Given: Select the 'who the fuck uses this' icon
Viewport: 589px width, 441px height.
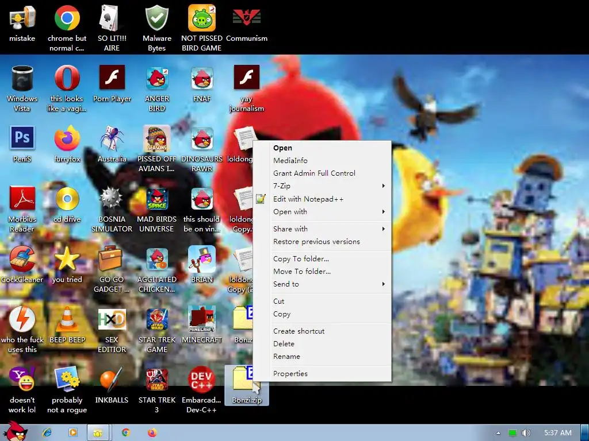Looking at the screenshot, I should pyautogui.click(x=22, y=319).
